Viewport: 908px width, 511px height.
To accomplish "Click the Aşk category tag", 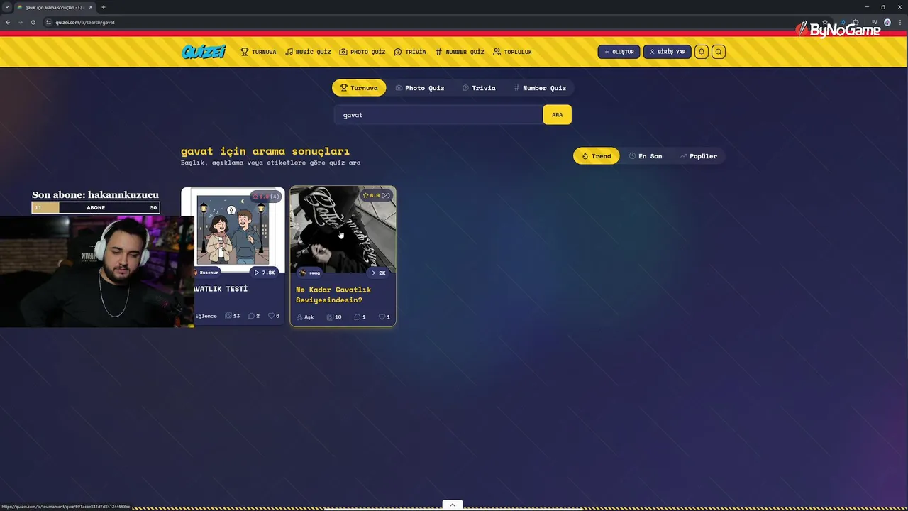I will pyautogui.click(x=305, y=317).
